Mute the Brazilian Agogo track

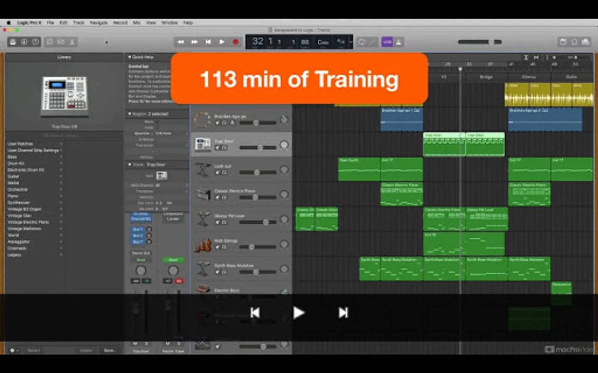click(x=218, y=123)
